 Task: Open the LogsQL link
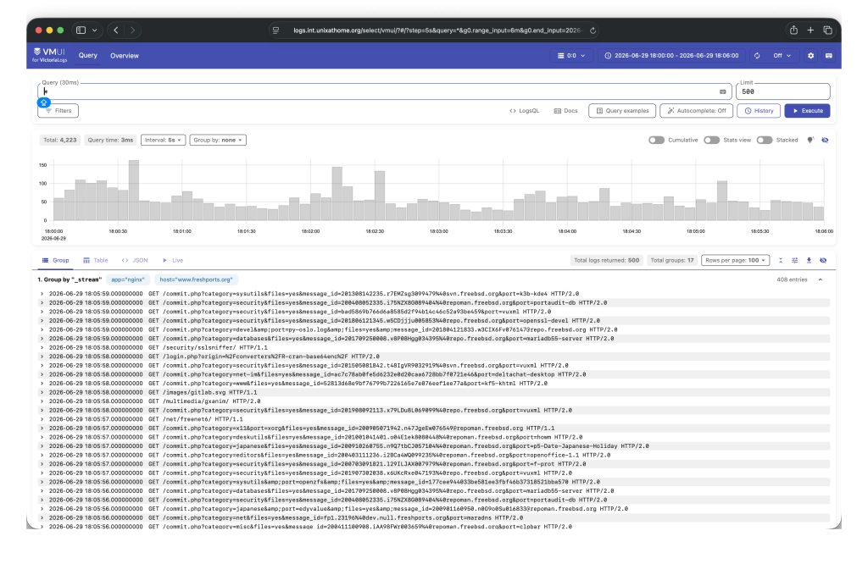[524, 111]
